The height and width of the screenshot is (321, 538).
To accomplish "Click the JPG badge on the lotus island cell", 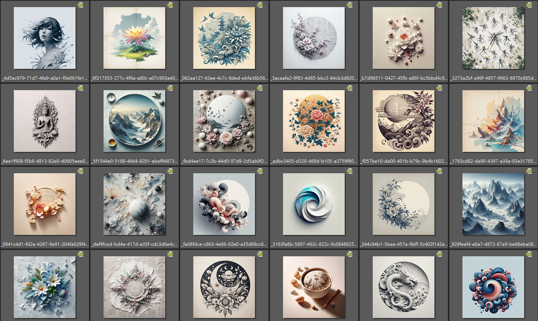I will [x=170, y=5].
